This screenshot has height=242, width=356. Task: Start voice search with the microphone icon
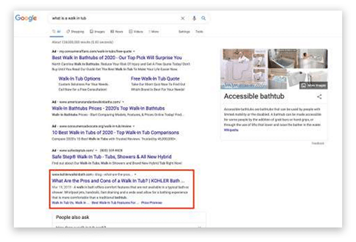194,18
